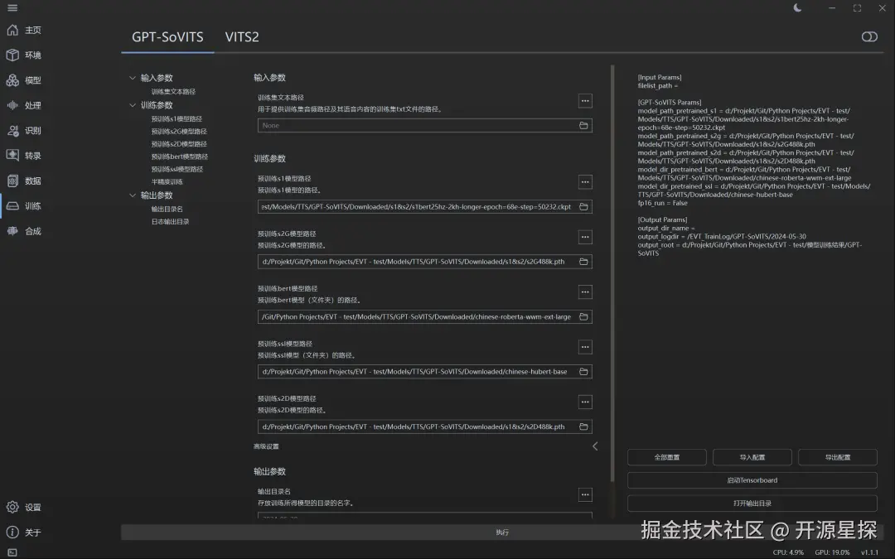
Task: Go to 主页 home in sidebar
Action: point(24,31)
